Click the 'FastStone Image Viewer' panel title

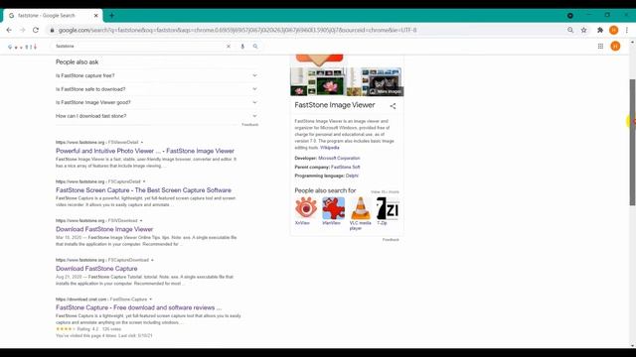click(x=335, y=105)
